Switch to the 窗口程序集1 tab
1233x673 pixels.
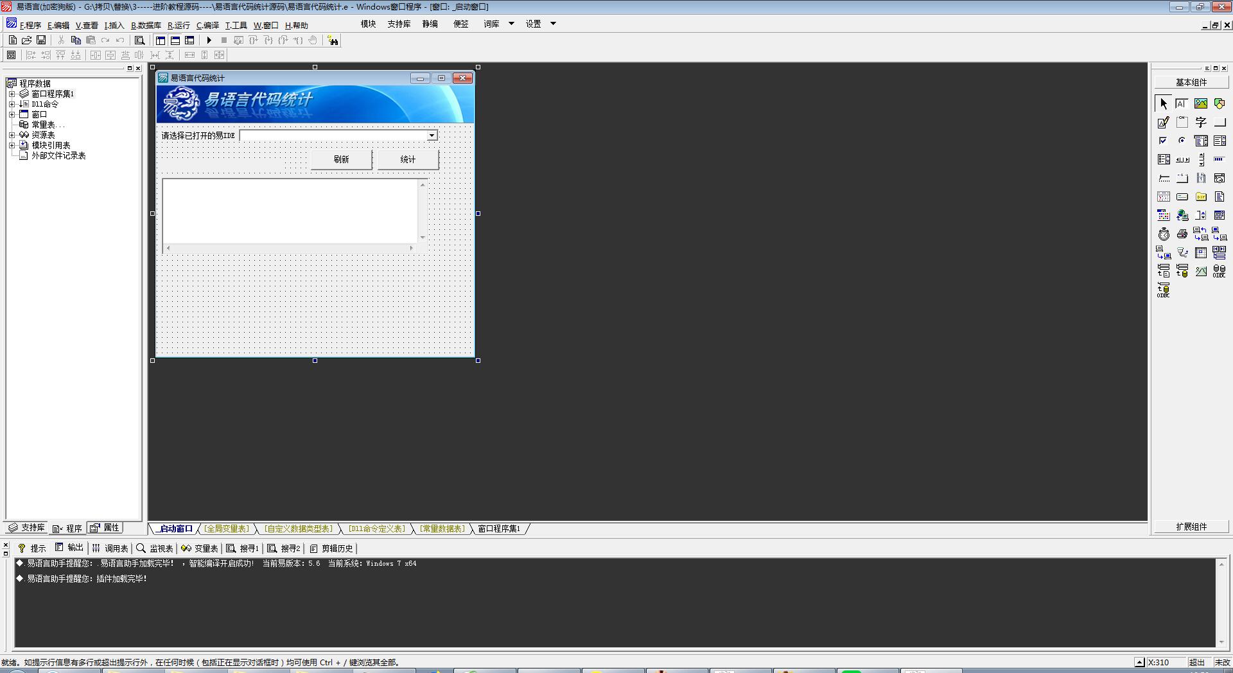point(499,529)
